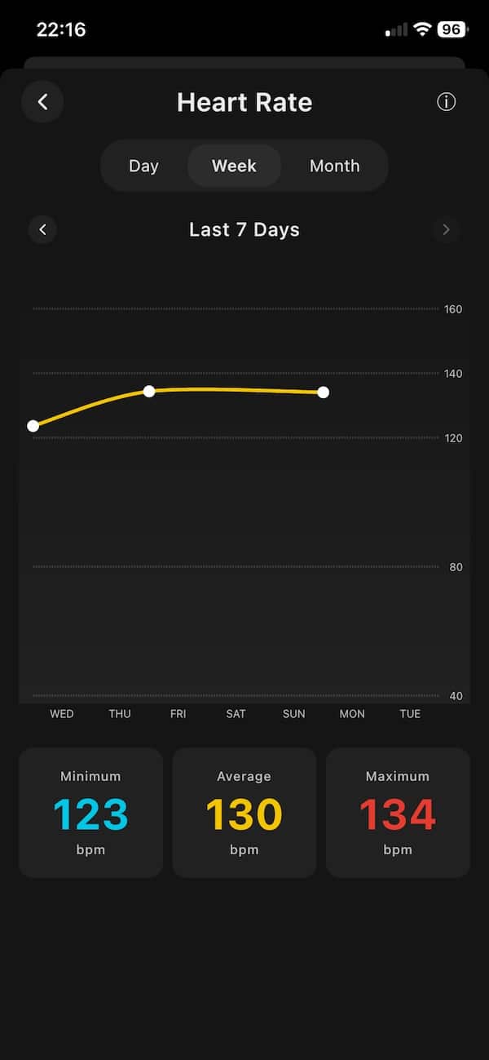
Task: Tap the MON label on chart axis
Action: pos(352,714)
